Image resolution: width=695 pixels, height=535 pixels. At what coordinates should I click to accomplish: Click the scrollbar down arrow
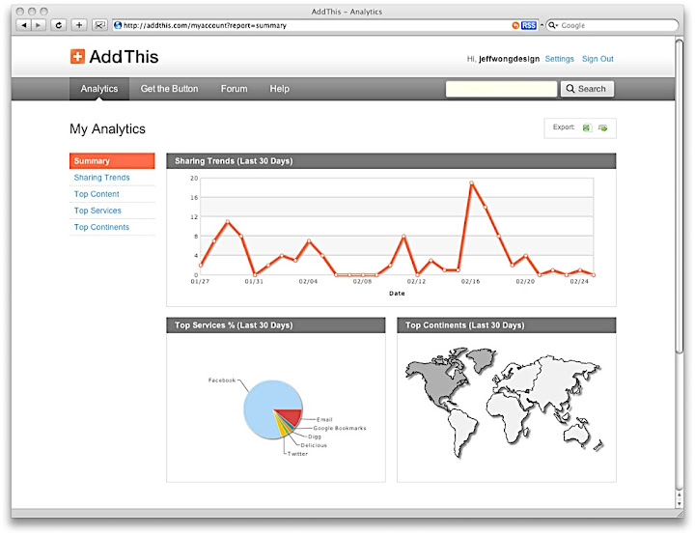679,503
